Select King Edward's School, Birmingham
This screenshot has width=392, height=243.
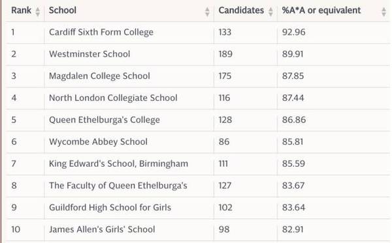[x=118, y=164]
